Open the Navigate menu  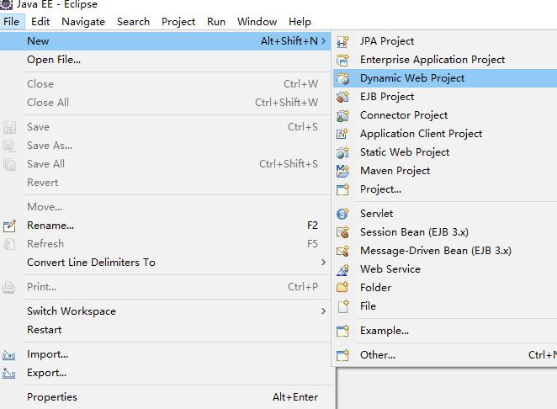(x=83, y=22)
